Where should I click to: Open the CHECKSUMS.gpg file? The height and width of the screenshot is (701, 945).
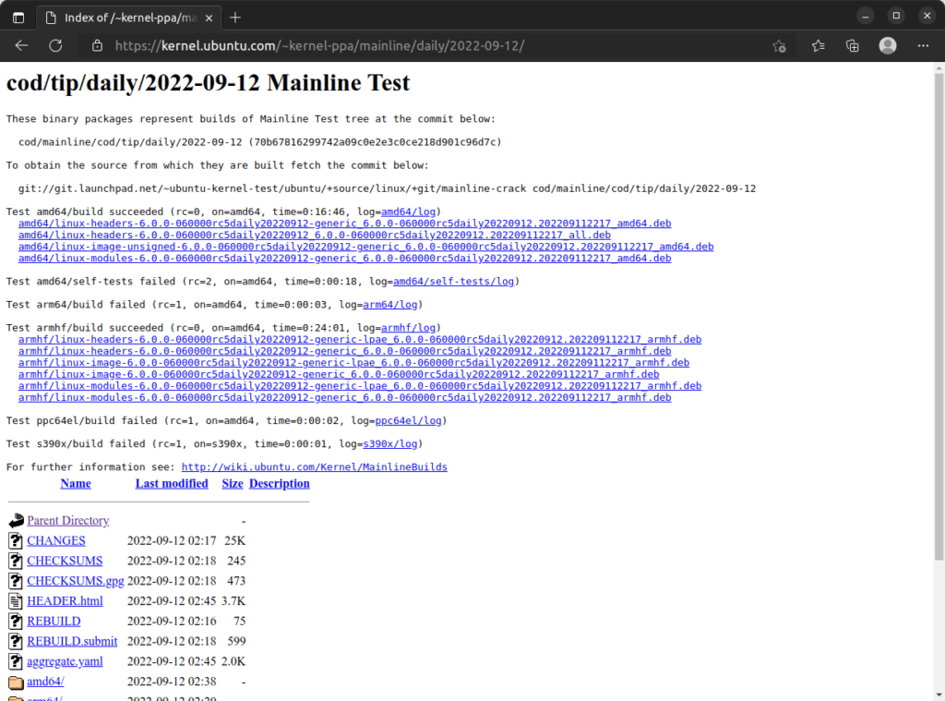pos(76,581)
